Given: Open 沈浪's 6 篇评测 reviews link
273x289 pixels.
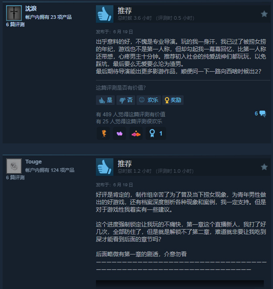Looking at the screenshot, I should [x=15, y=24].
